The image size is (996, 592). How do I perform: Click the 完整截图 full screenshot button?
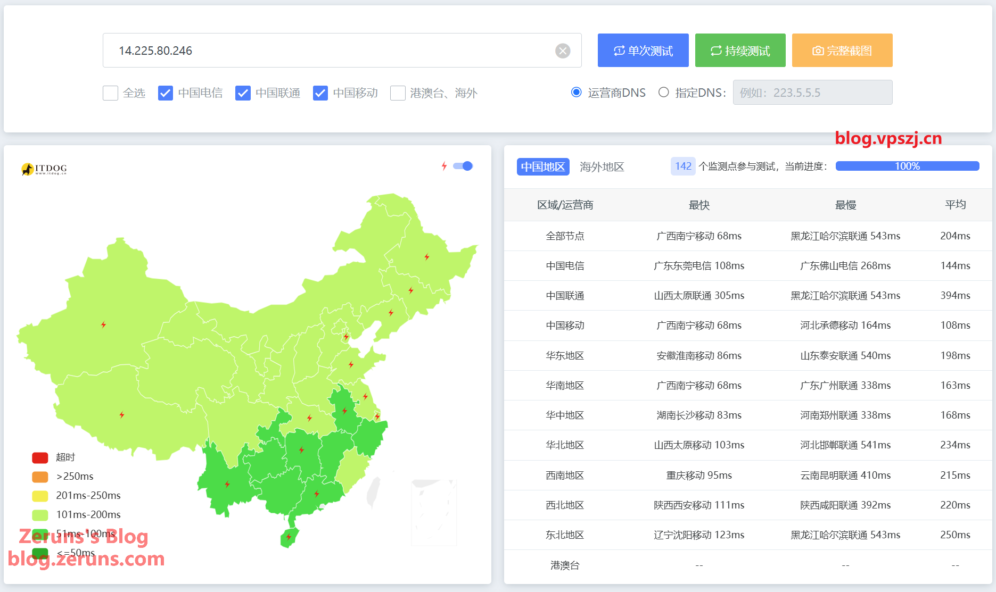(842, 51)
